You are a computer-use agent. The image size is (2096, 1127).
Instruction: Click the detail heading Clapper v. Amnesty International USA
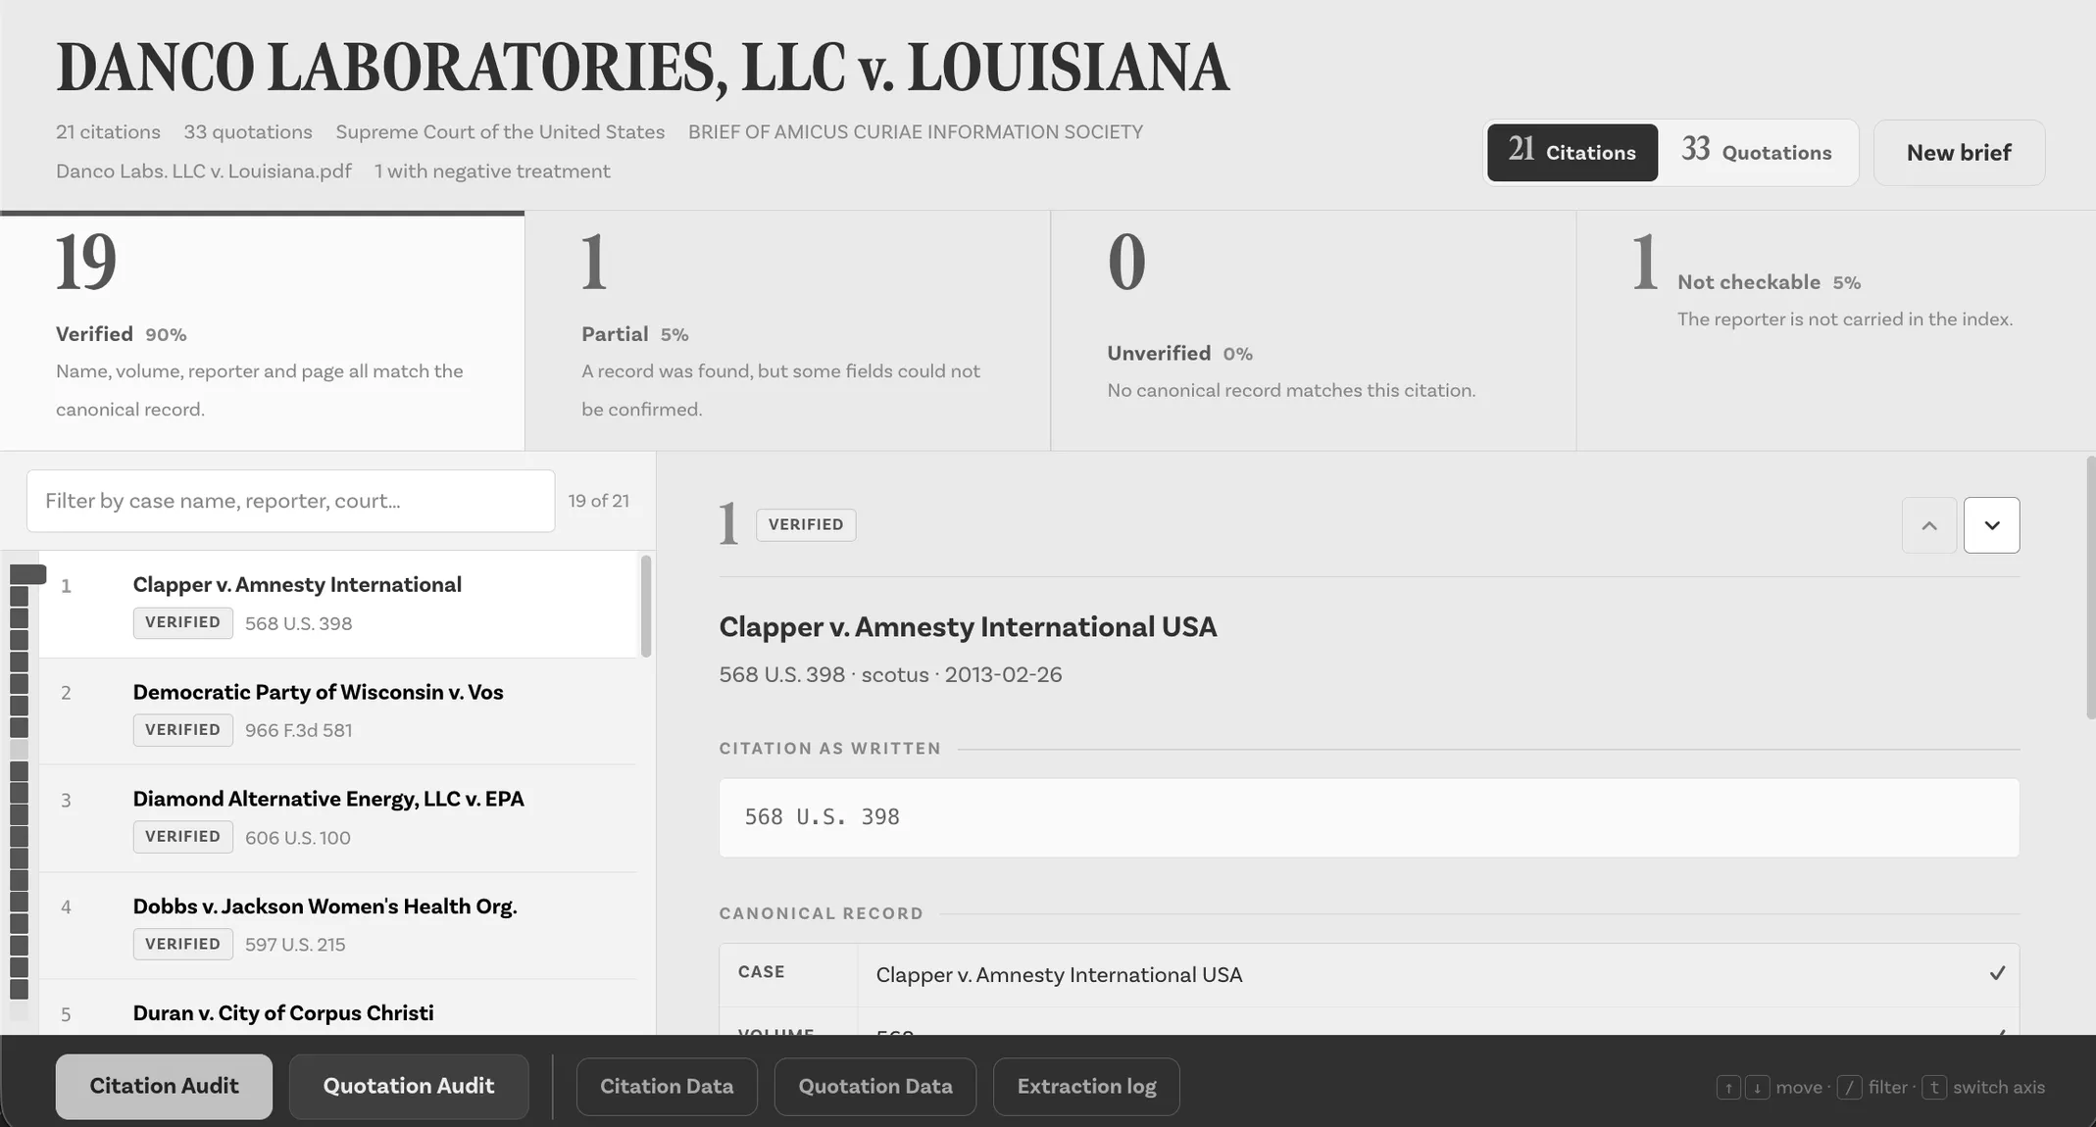968,627
